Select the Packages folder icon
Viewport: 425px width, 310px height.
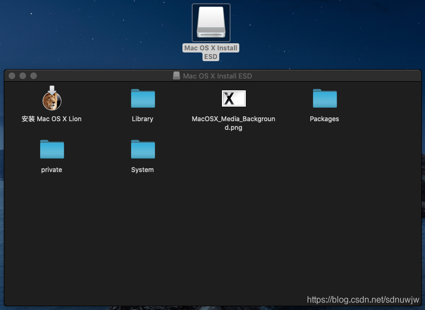point(325,98)
